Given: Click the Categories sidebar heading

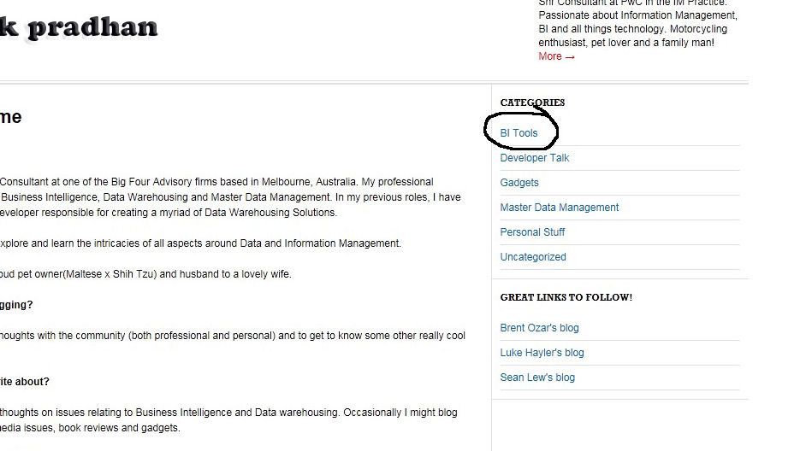Looking at the screenshot, I should 532,102.
